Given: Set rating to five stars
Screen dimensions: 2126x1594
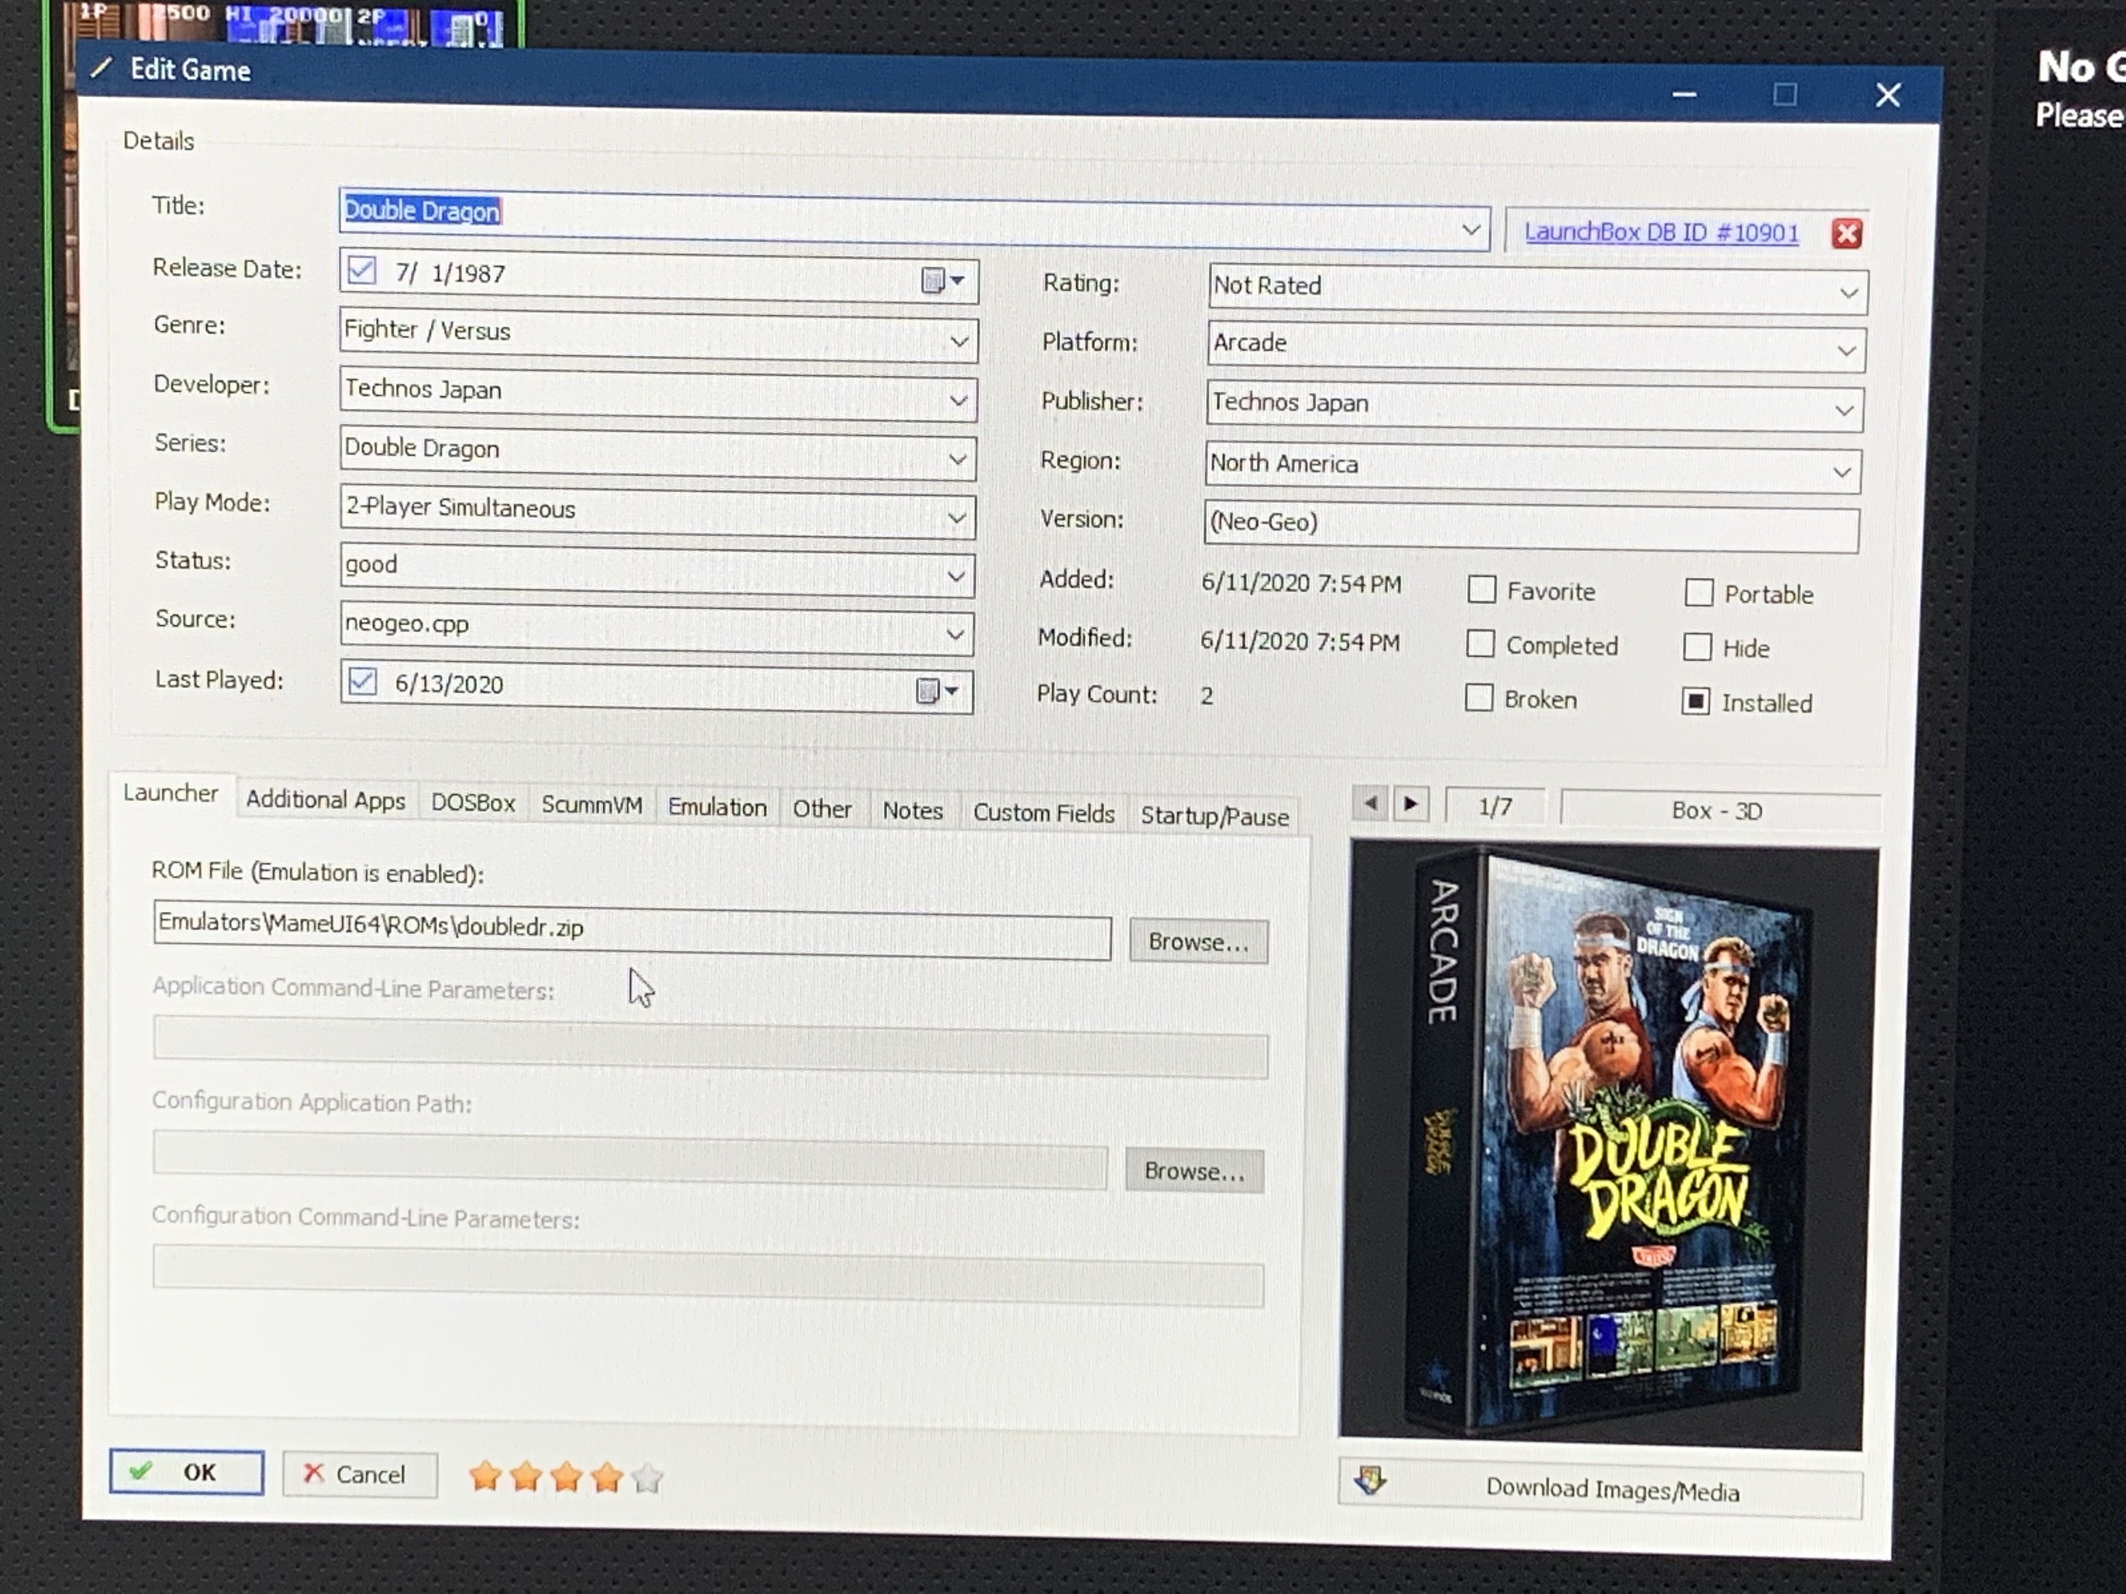Looking at the screenshot, I should pyautogui.click(x=647, y=1478).
